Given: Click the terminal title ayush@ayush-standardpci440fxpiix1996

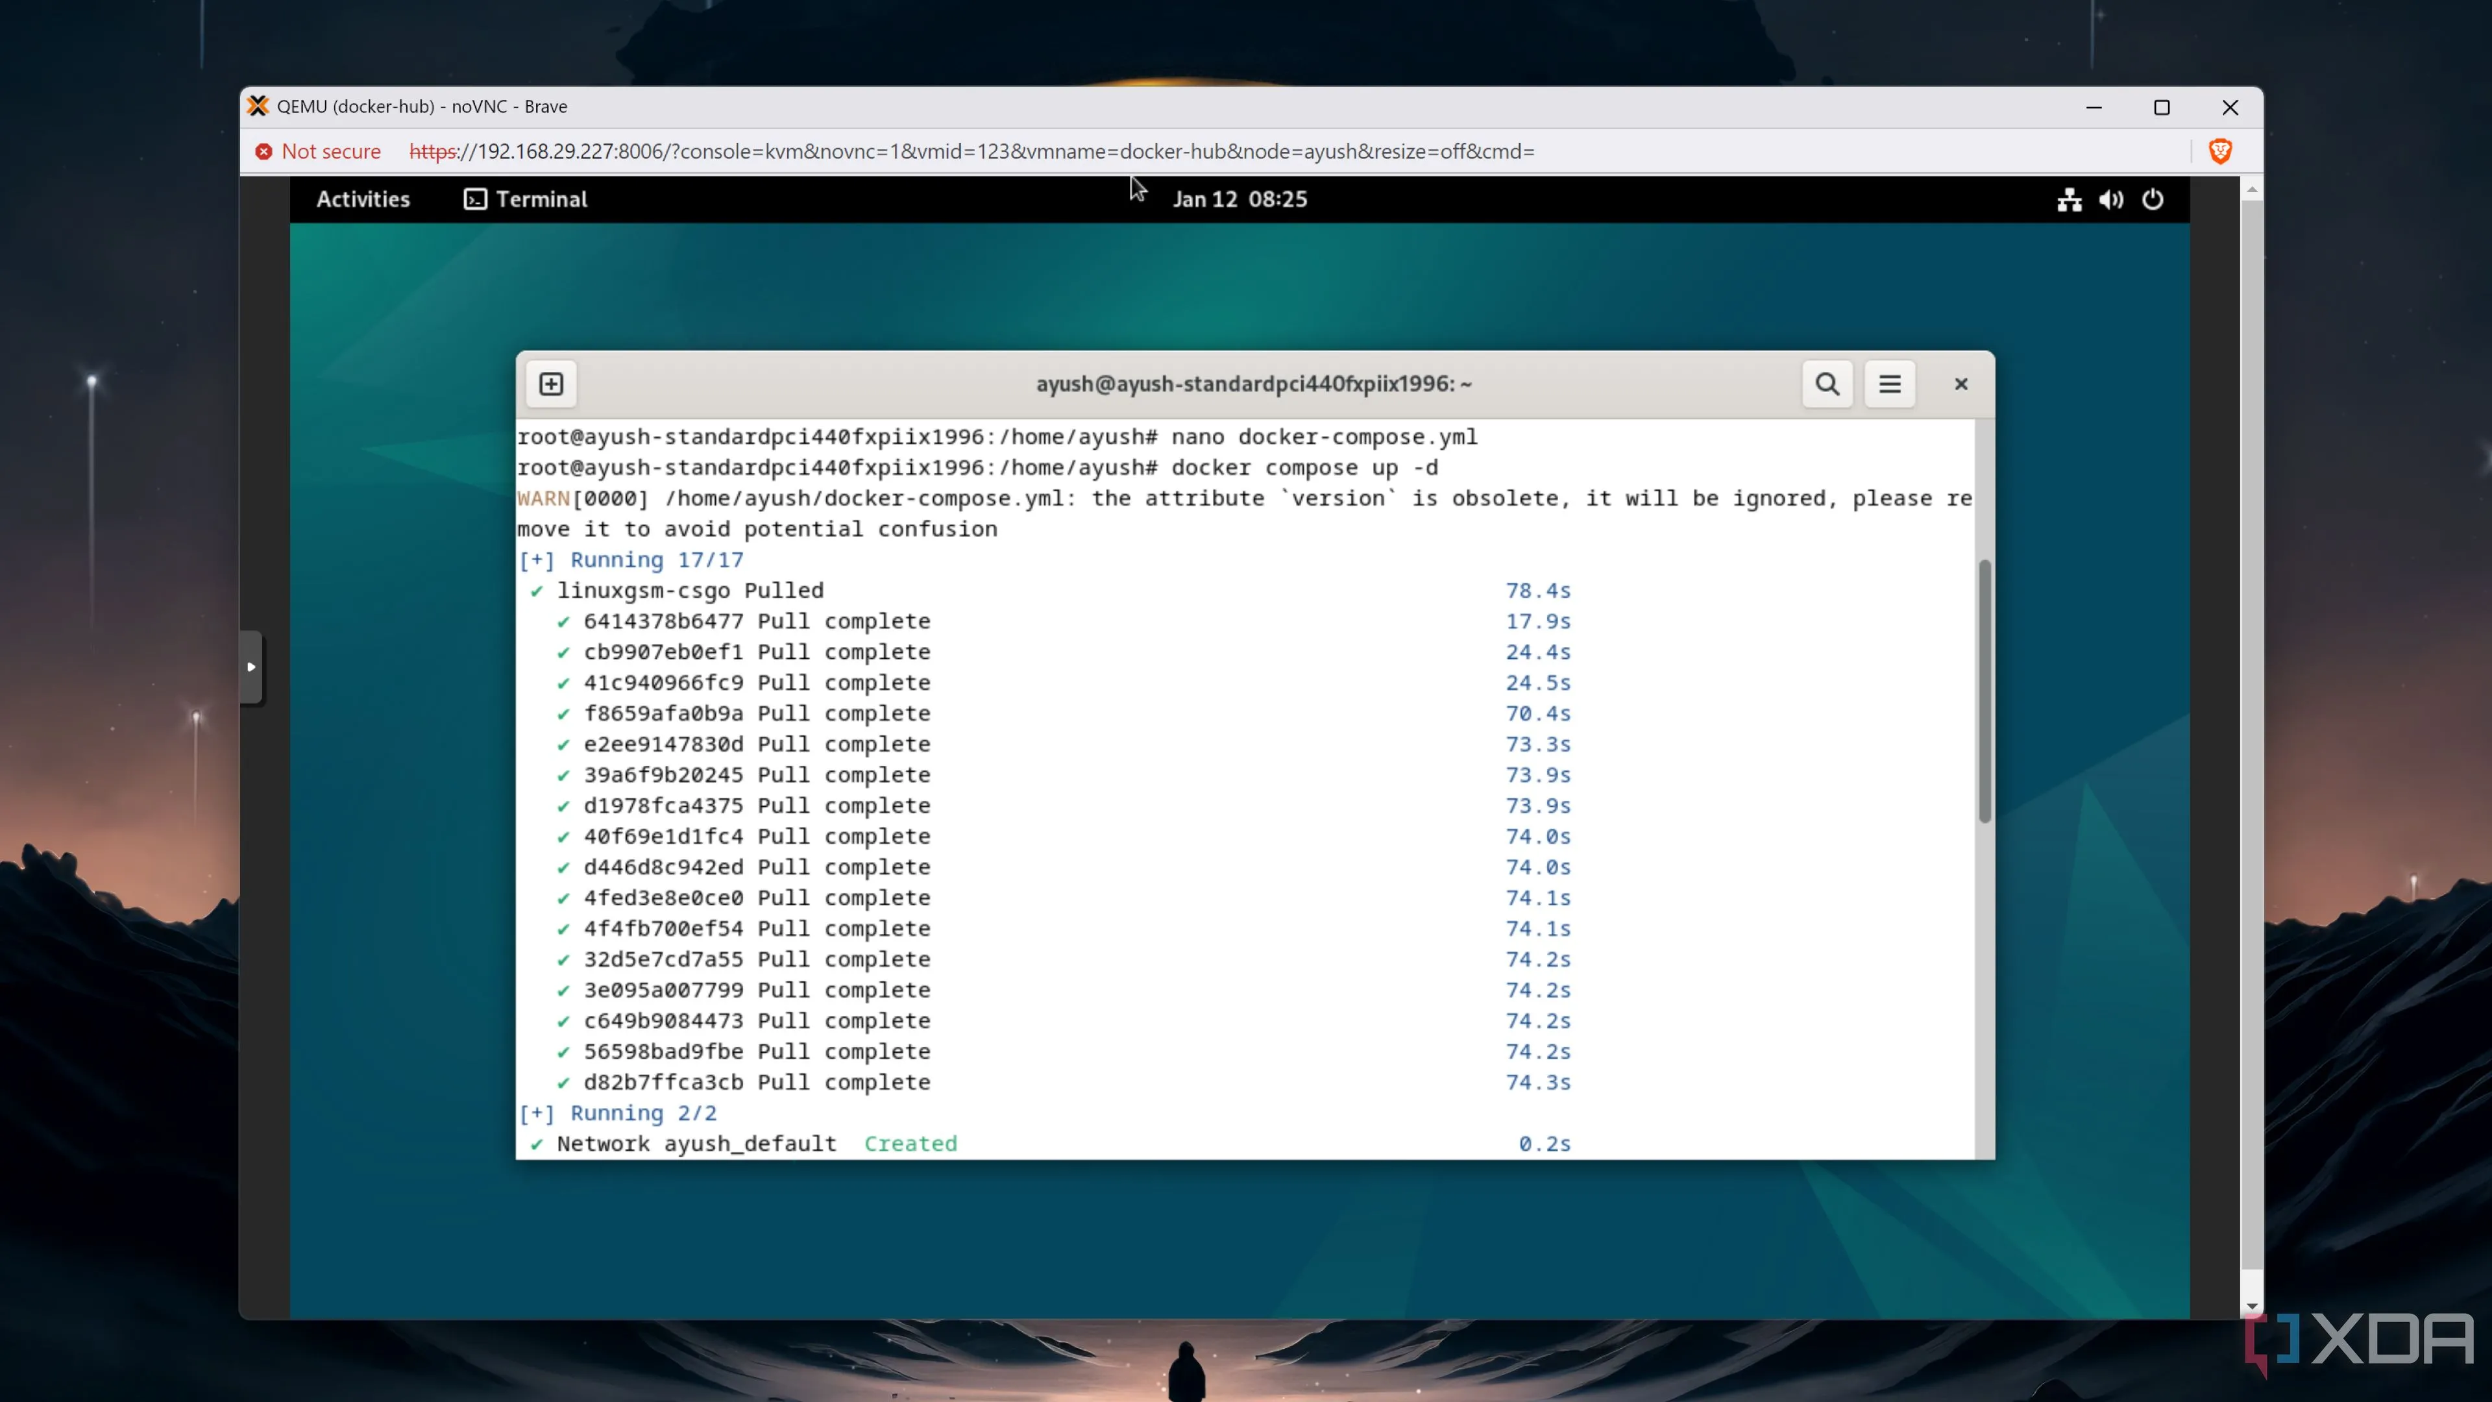Looking at the screenshot, I should pyautogui.click(x=1254, y=384).
